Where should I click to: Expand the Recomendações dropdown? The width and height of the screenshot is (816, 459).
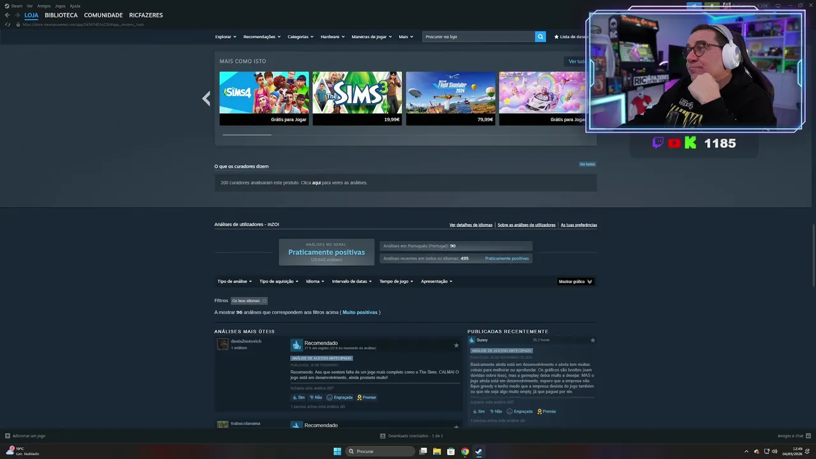pos(262,37)
